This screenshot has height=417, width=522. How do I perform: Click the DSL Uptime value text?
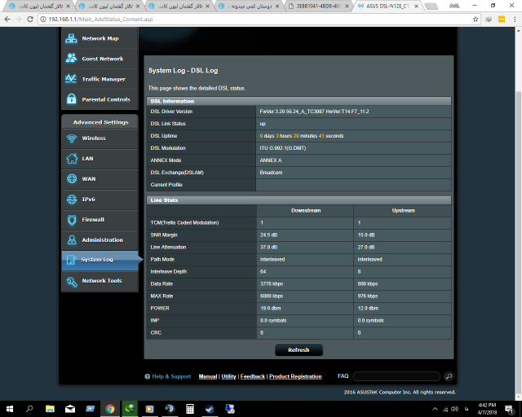pos(302,136)
